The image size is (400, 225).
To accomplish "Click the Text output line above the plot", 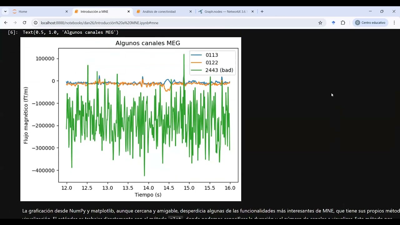I will [x=71, y=32].
